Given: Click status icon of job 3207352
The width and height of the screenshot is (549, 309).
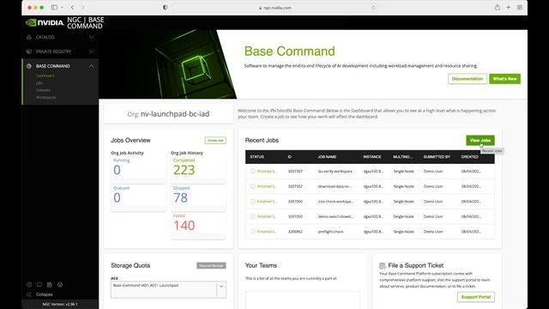Looking at the screenshot, I should [x=253, y=186].
